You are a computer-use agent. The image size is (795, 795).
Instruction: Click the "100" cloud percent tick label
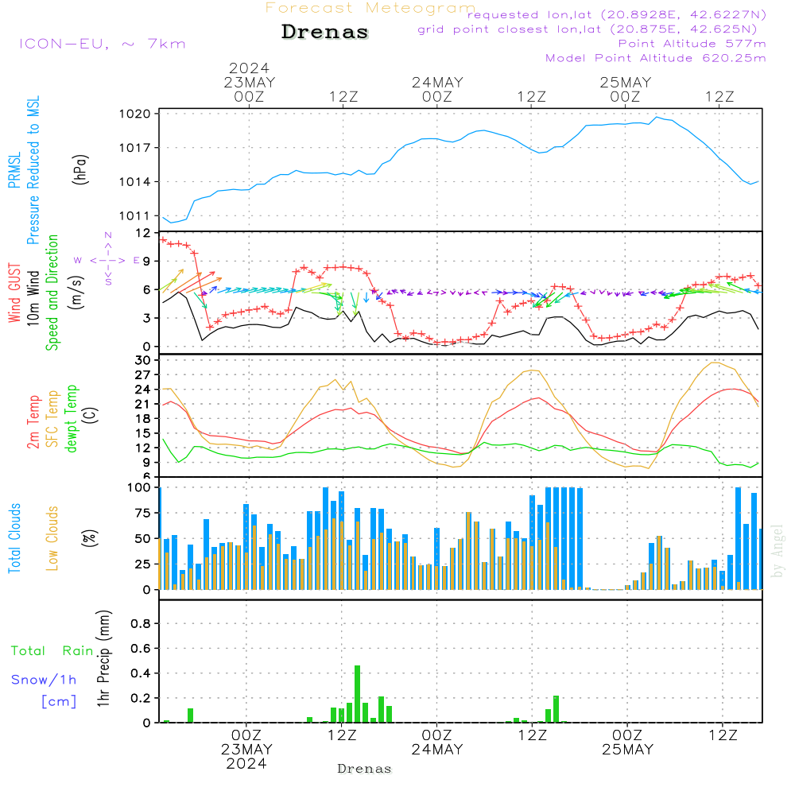click(x=139, y=487)
